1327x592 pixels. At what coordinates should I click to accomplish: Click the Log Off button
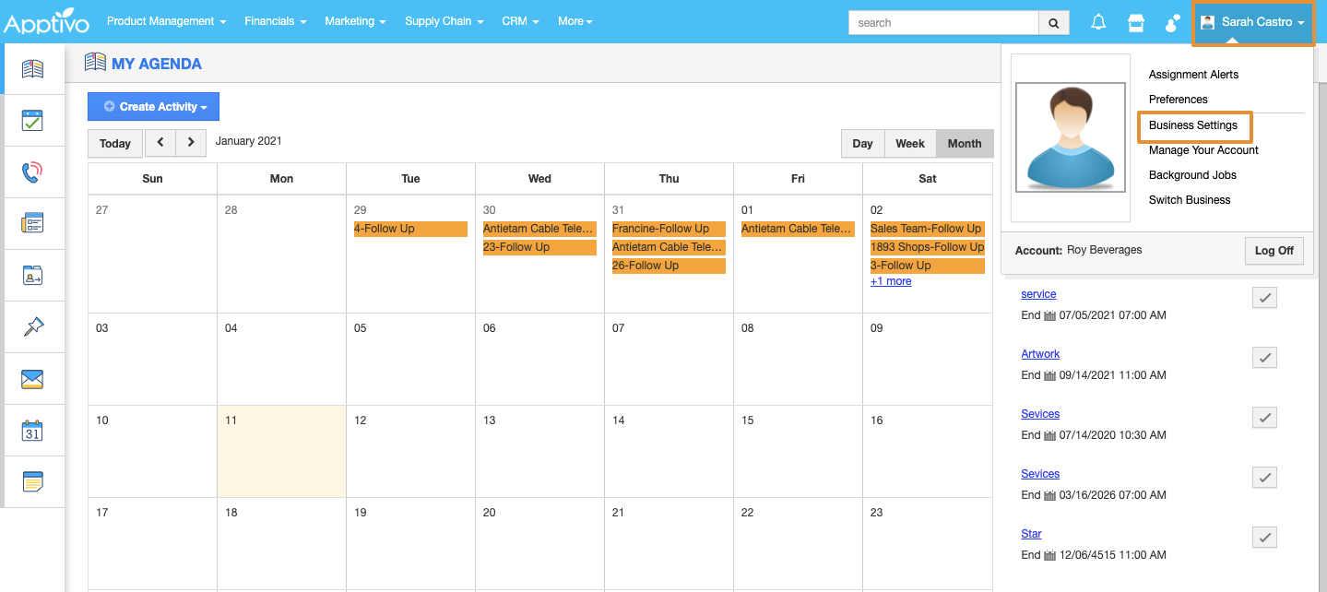[1274, 251]
